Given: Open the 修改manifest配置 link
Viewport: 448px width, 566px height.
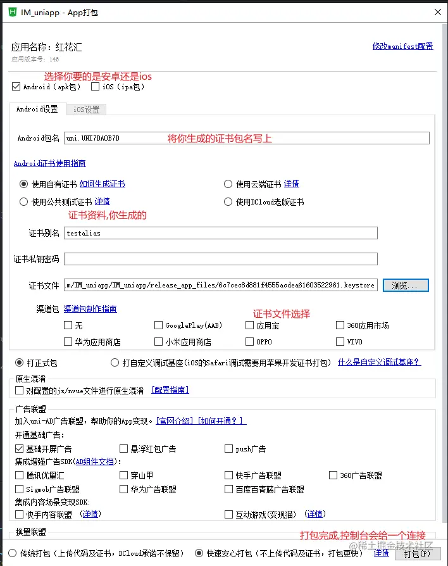Looking at the screenshot, I should pyautogui.click(x=402, y=46).
